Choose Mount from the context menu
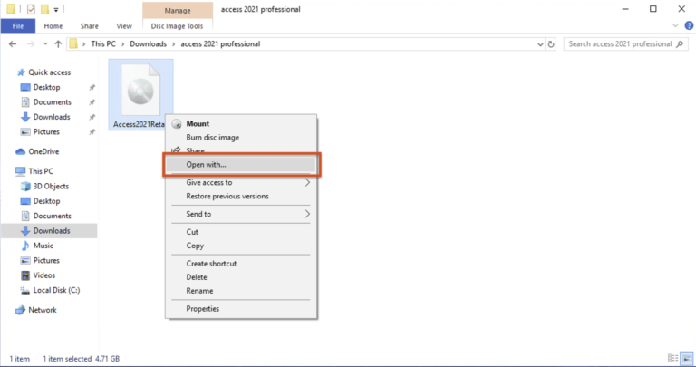696x367 pixels. pos(242,124)
